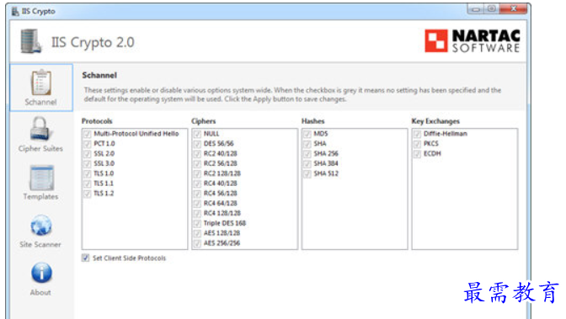Screen dimensions: 566x319
Task: Toggle the AES 256/256 cipher checkbox
Action: 197,243
